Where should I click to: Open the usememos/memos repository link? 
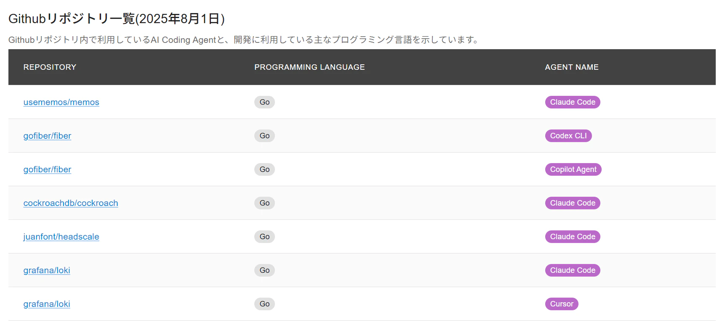[61, 102]
